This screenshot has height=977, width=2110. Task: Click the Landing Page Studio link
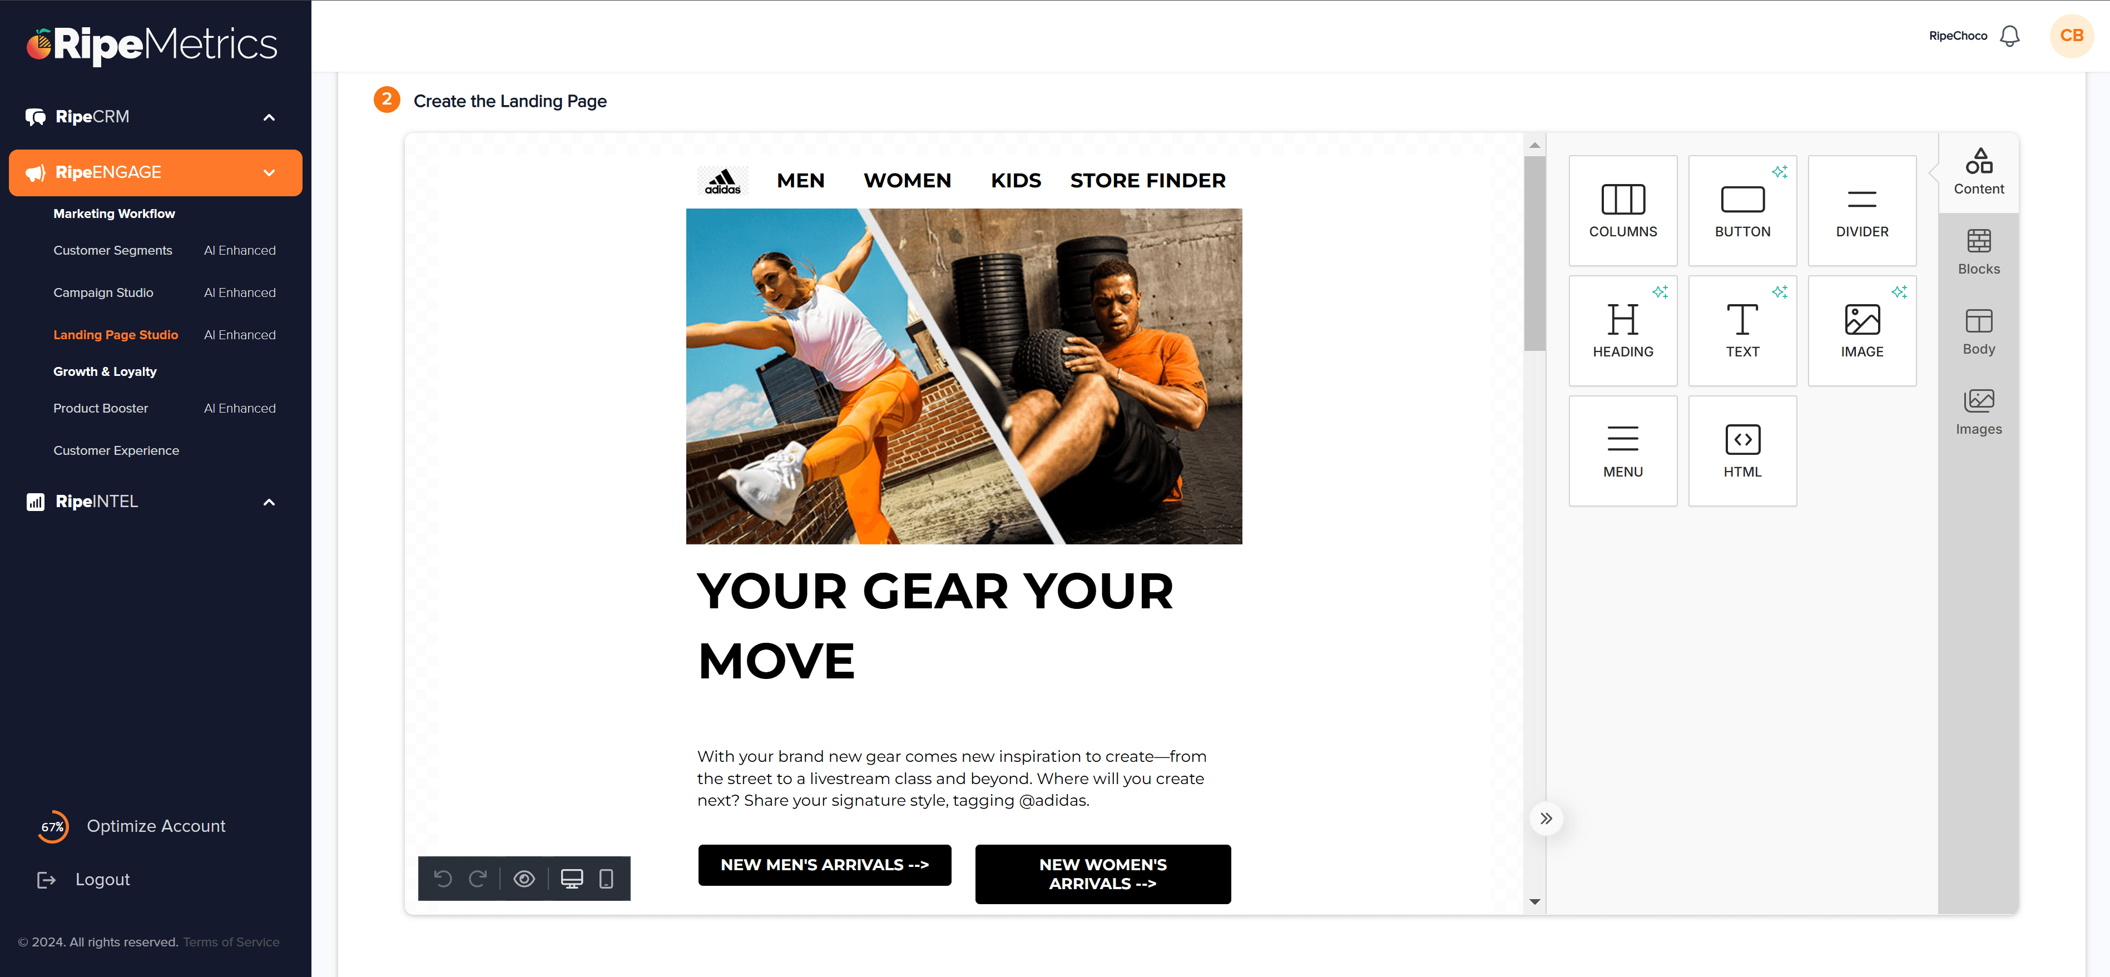click(x=116, y=334)
